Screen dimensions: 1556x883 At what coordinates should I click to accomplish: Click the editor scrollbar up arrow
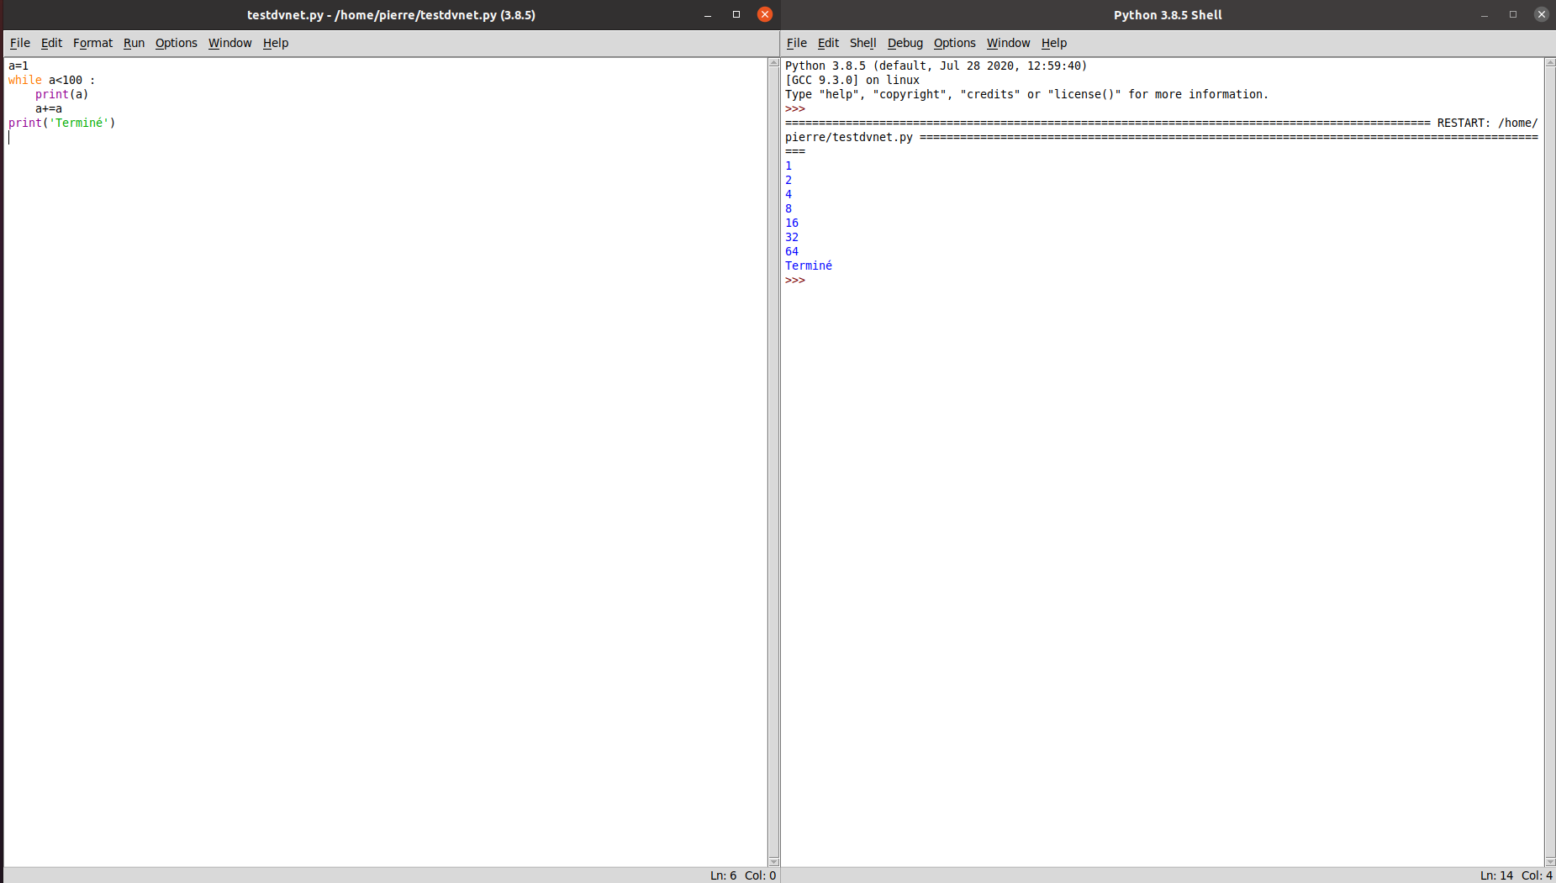(x=773, y=63)
